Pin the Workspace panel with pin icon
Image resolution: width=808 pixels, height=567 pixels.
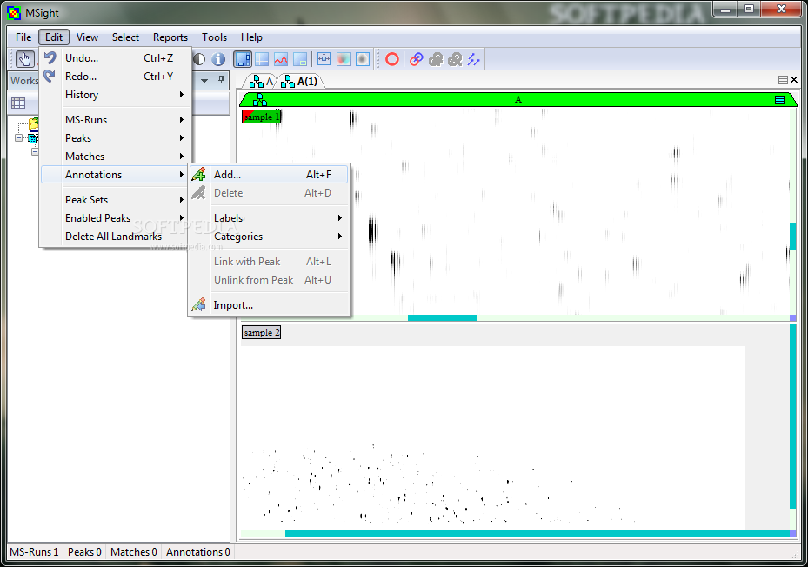coord(221,80)
